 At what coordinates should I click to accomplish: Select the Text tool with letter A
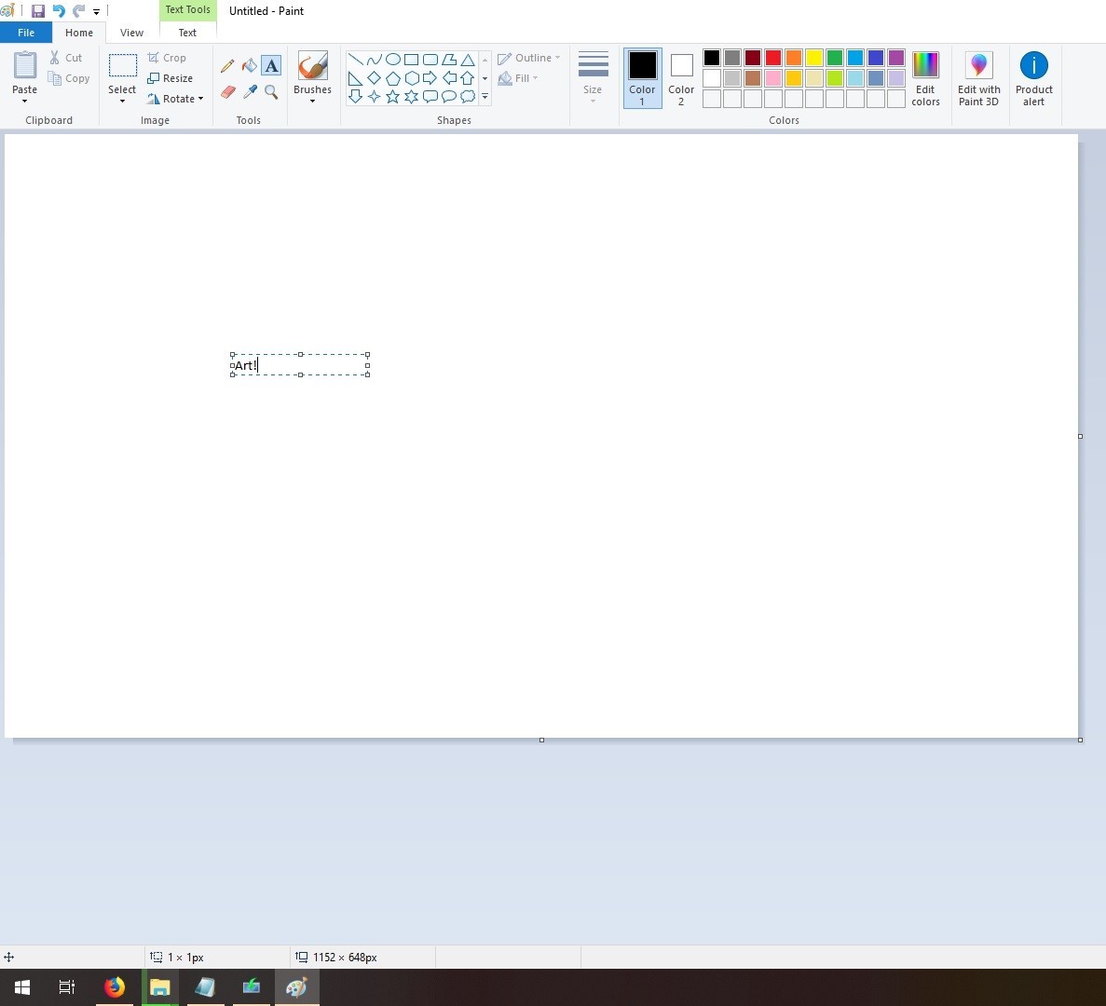click(x=271, y=65)
